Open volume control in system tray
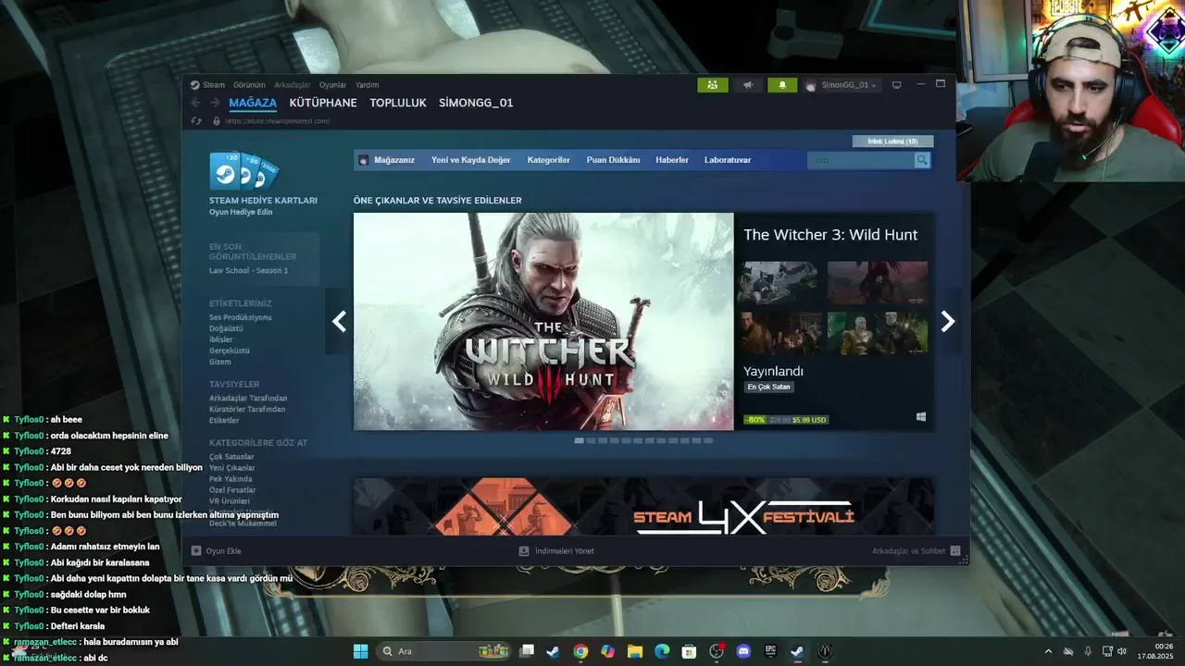 [x=1123, y=651]
